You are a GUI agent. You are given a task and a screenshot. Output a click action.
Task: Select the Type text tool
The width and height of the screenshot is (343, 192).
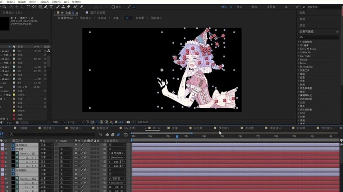tap(51, 7)
